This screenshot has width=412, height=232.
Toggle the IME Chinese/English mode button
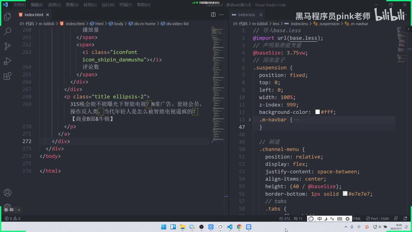point(320,219)
